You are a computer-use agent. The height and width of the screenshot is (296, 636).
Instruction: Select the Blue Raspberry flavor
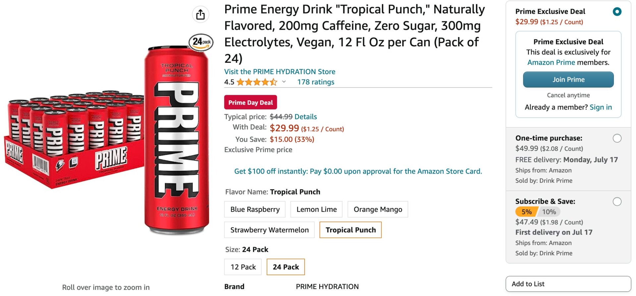click(x=254, y=209)
